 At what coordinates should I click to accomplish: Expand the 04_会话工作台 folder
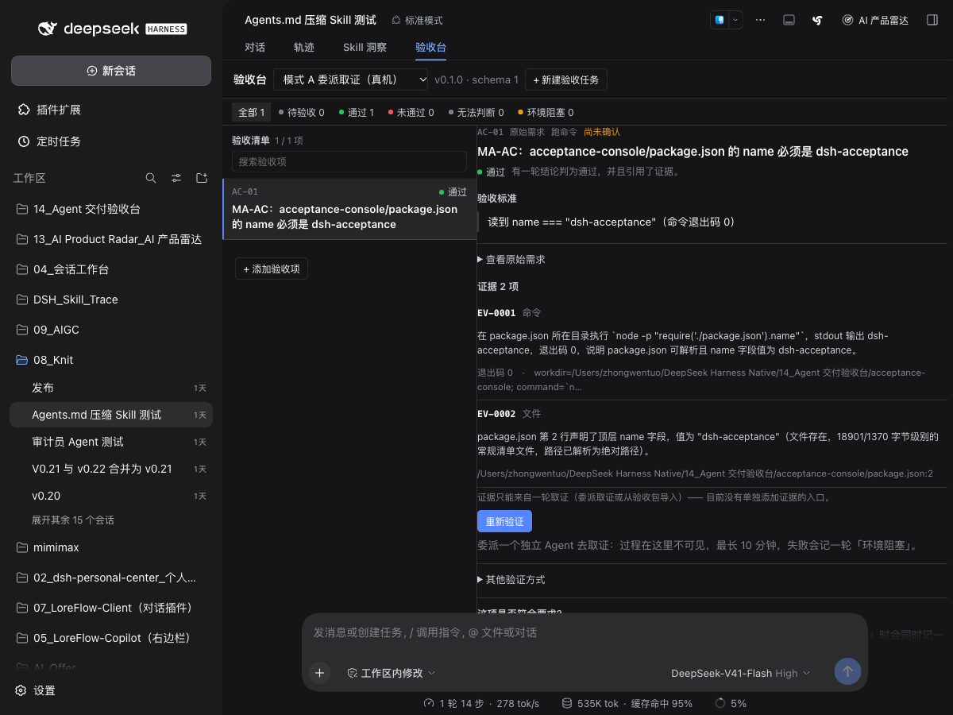[x=111, y=269]
